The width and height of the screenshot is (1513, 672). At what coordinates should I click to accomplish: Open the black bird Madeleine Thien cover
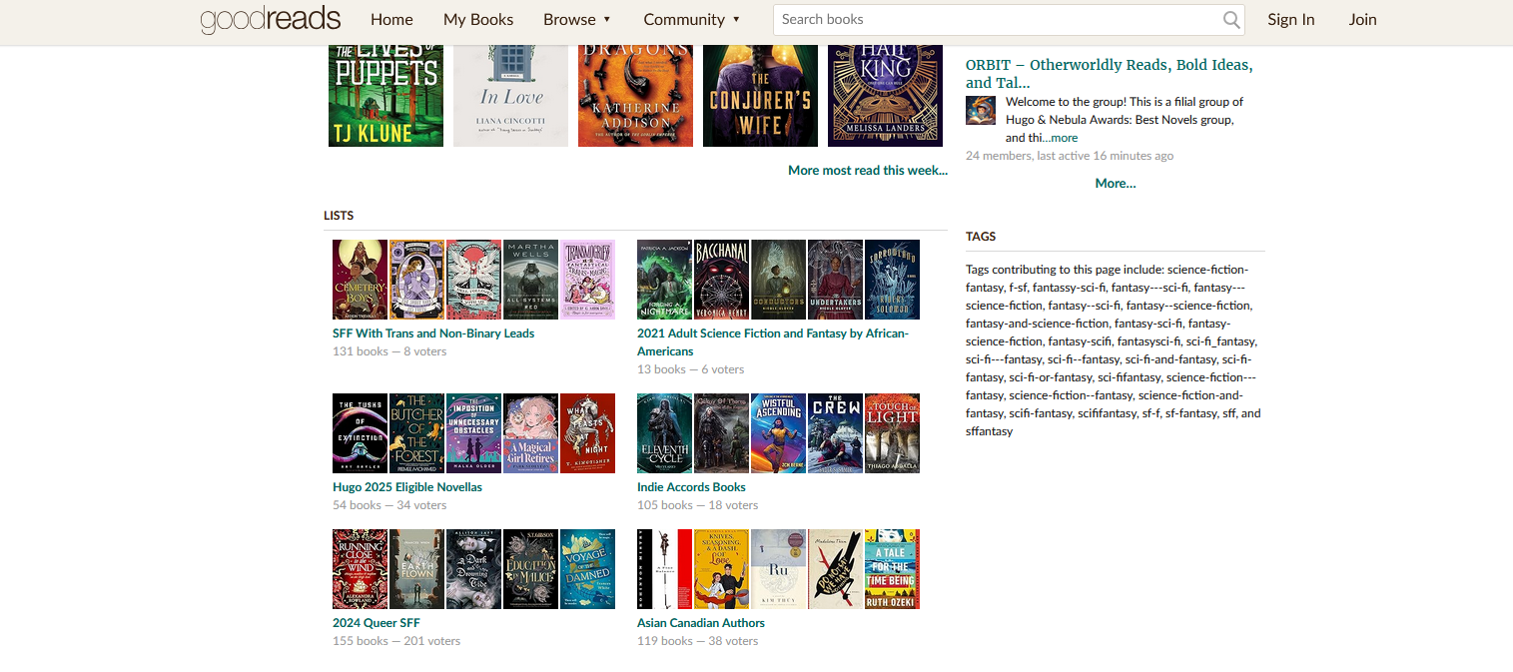pyautogui.click(x=835, y=569)
